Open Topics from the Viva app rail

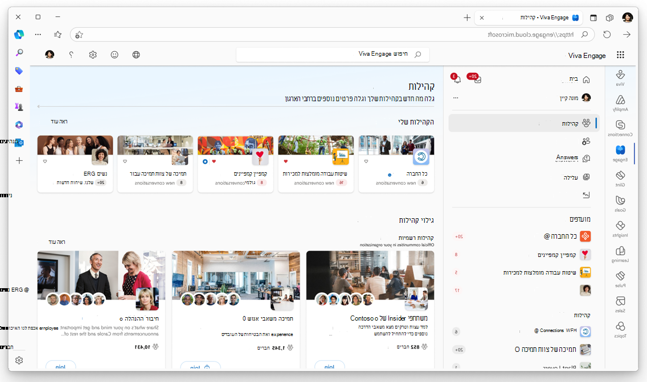pyautogui.click(x=620, y=329)
